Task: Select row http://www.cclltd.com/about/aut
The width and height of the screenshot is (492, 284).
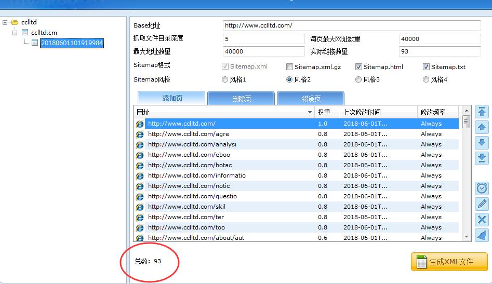Action: 297,238
